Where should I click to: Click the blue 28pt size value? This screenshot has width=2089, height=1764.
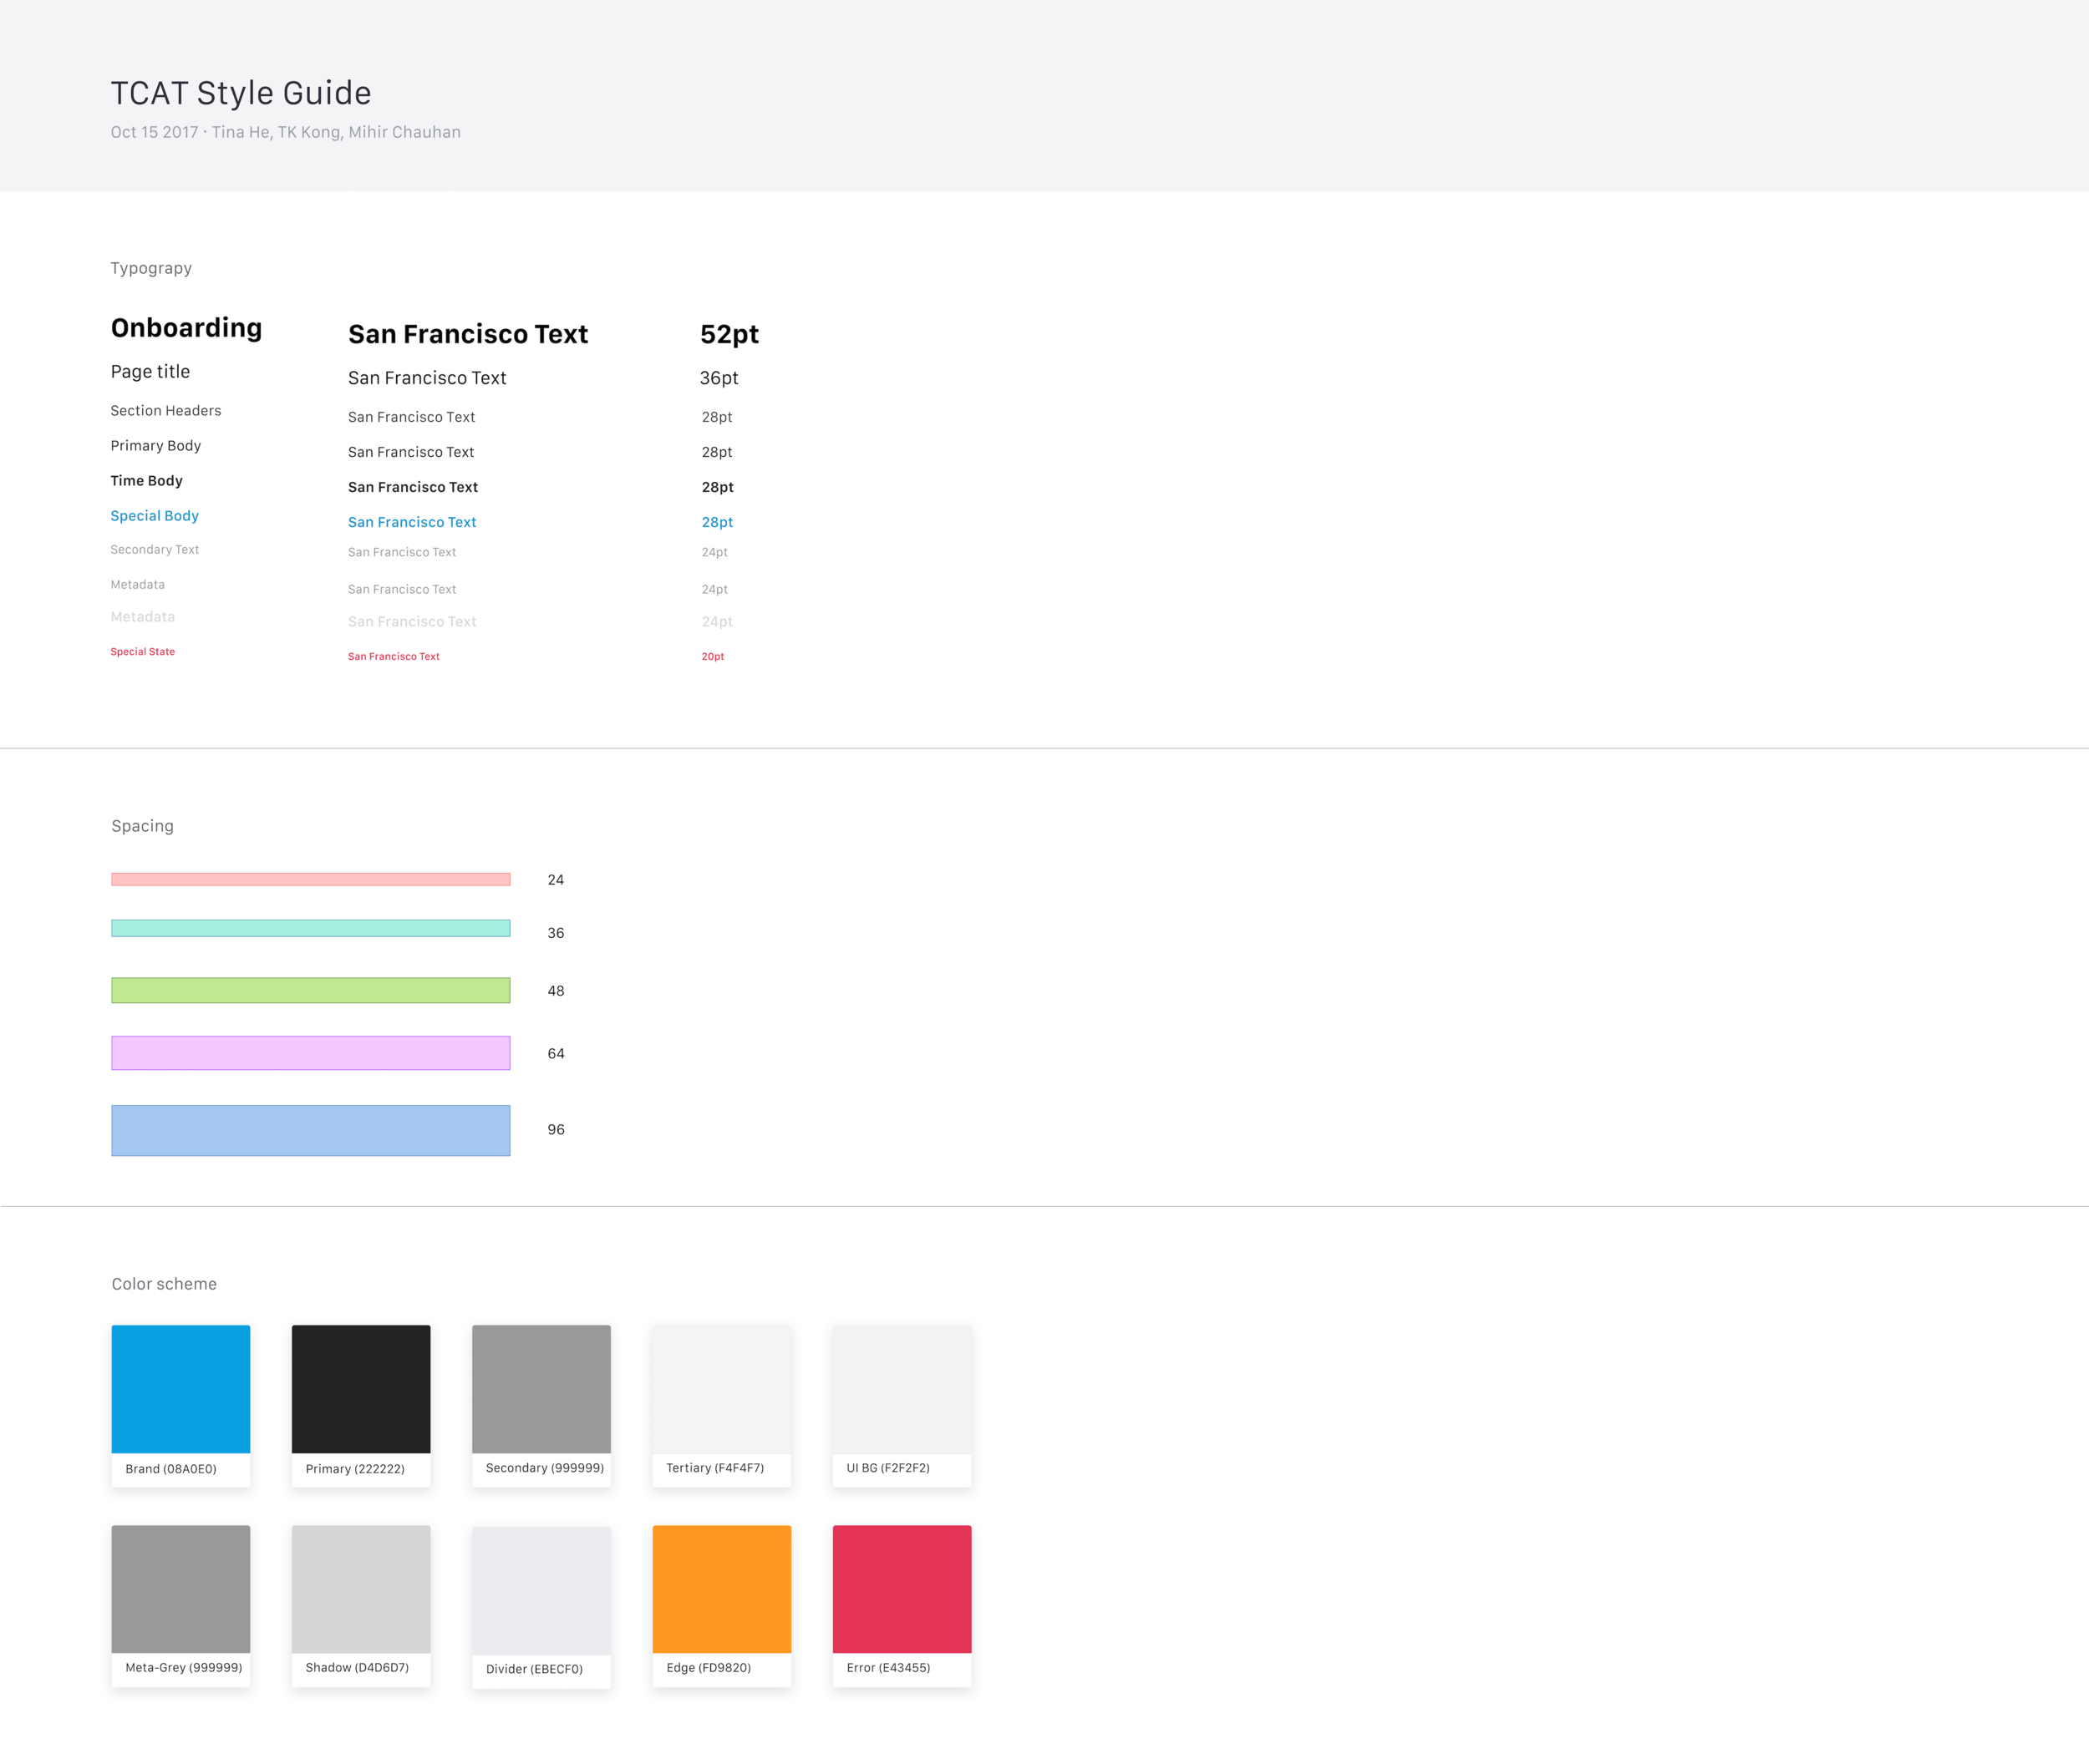tap(717, 522)
